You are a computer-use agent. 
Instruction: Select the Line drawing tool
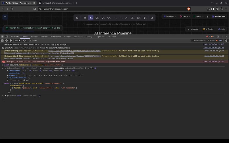(120, 18)
